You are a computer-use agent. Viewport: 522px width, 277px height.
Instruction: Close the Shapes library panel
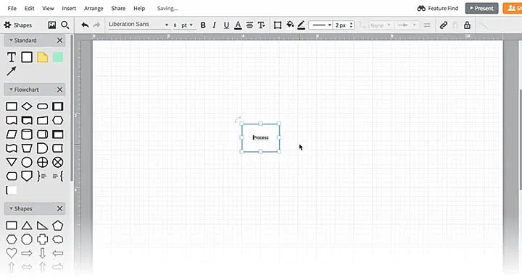point(59,208)
